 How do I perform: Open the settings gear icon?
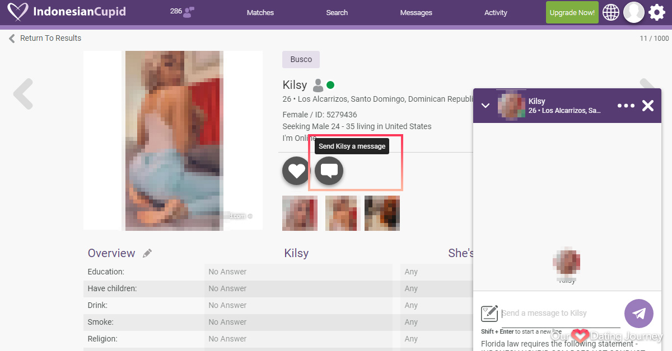click(656, 12)
